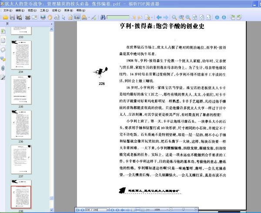Viewport: 261px width, 213px height.
Task: Click the Open file folder icon
Action: (x=5, y=17)
